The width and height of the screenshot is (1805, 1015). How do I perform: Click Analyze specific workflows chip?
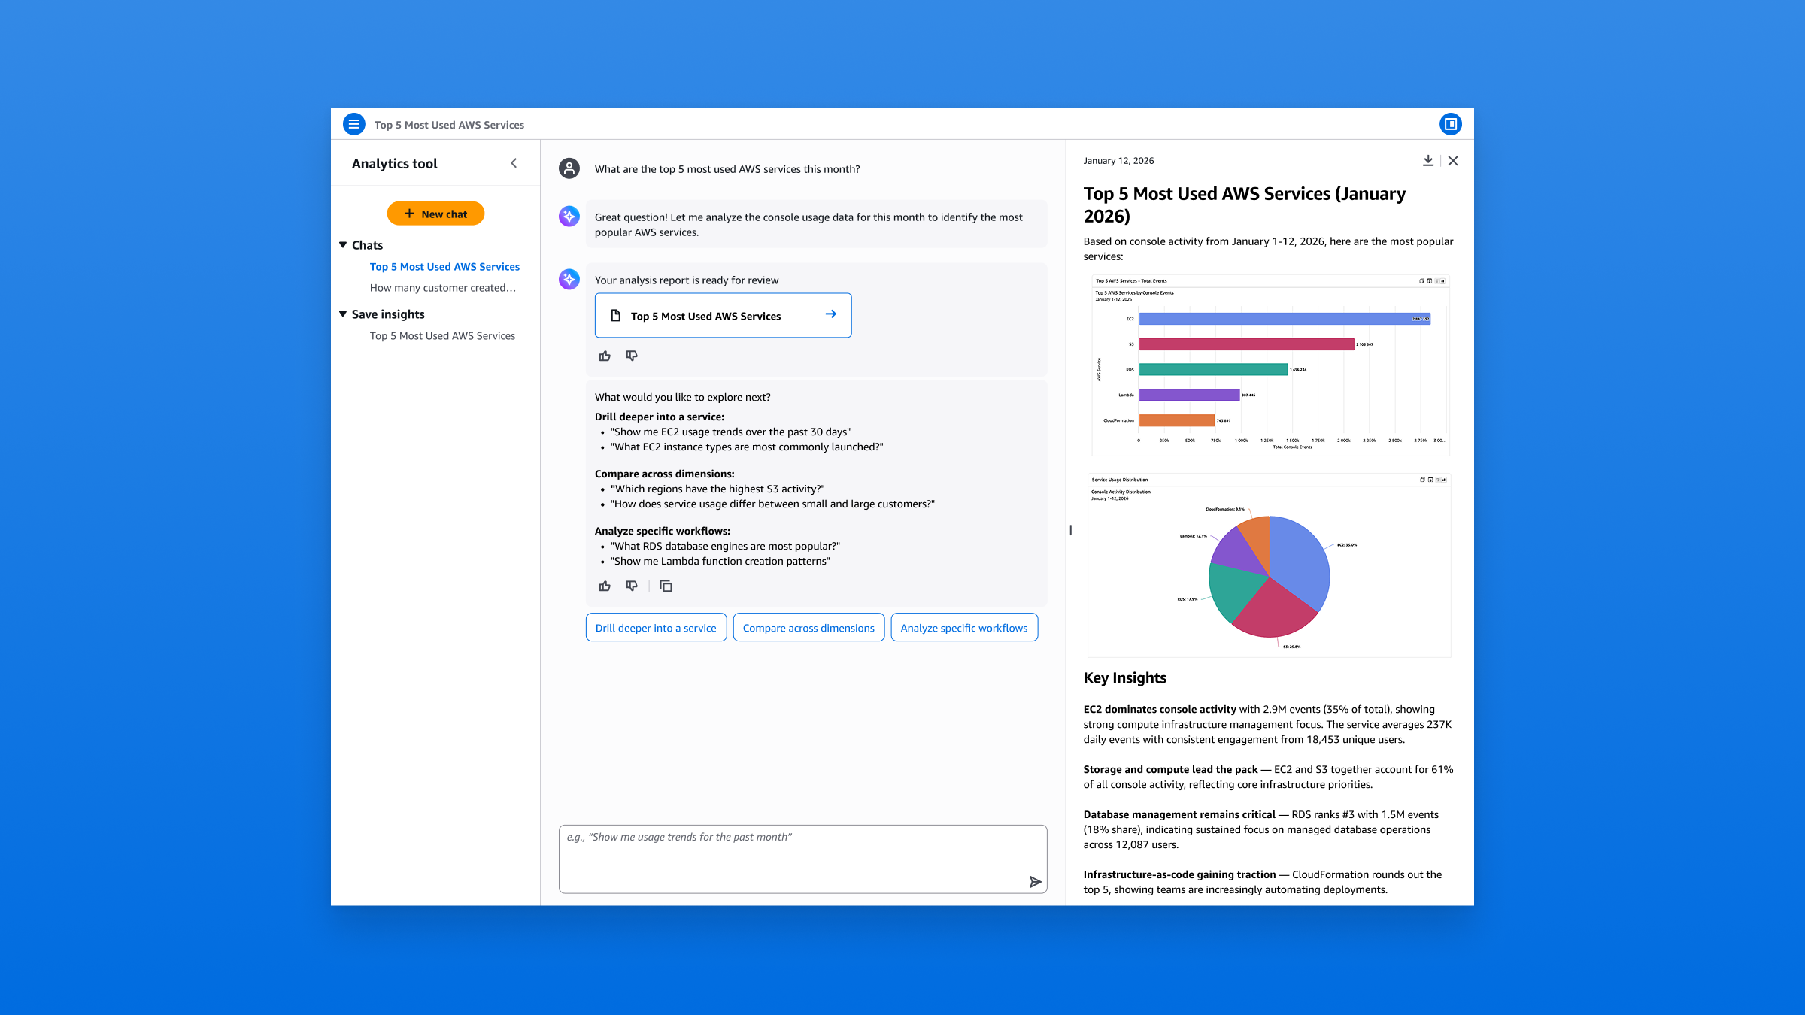click(x=964, y=628)
